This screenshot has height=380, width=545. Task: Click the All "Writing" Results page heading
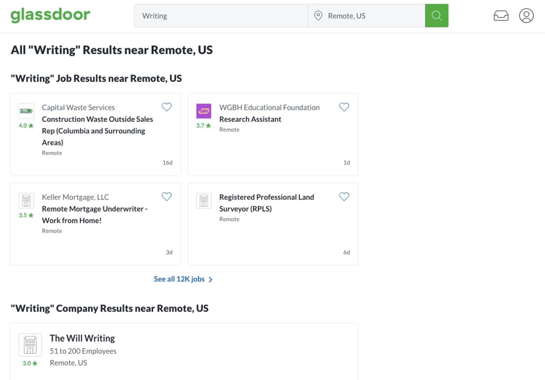point(112,50)
